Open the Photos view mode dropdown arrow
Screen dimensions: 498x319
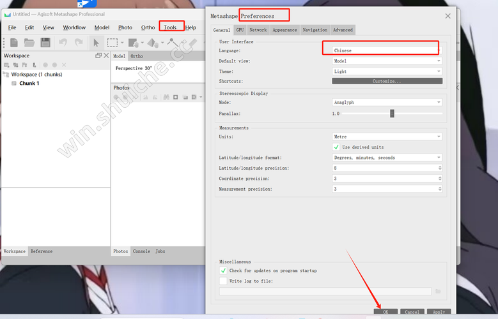pos(201,97)
